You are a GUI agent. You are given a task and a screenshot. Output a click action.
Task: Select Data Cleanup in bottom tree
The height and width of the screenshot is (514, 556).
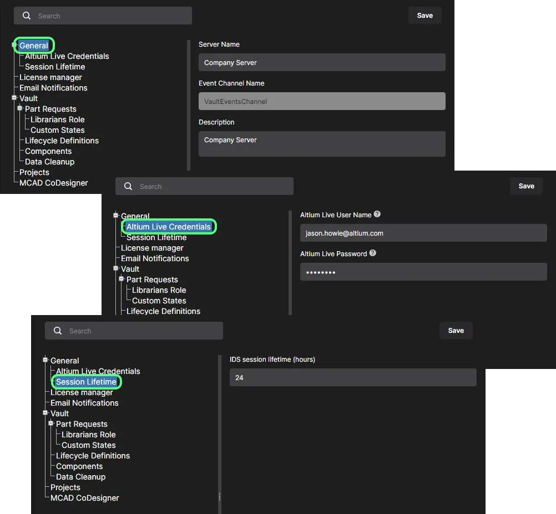81,477
